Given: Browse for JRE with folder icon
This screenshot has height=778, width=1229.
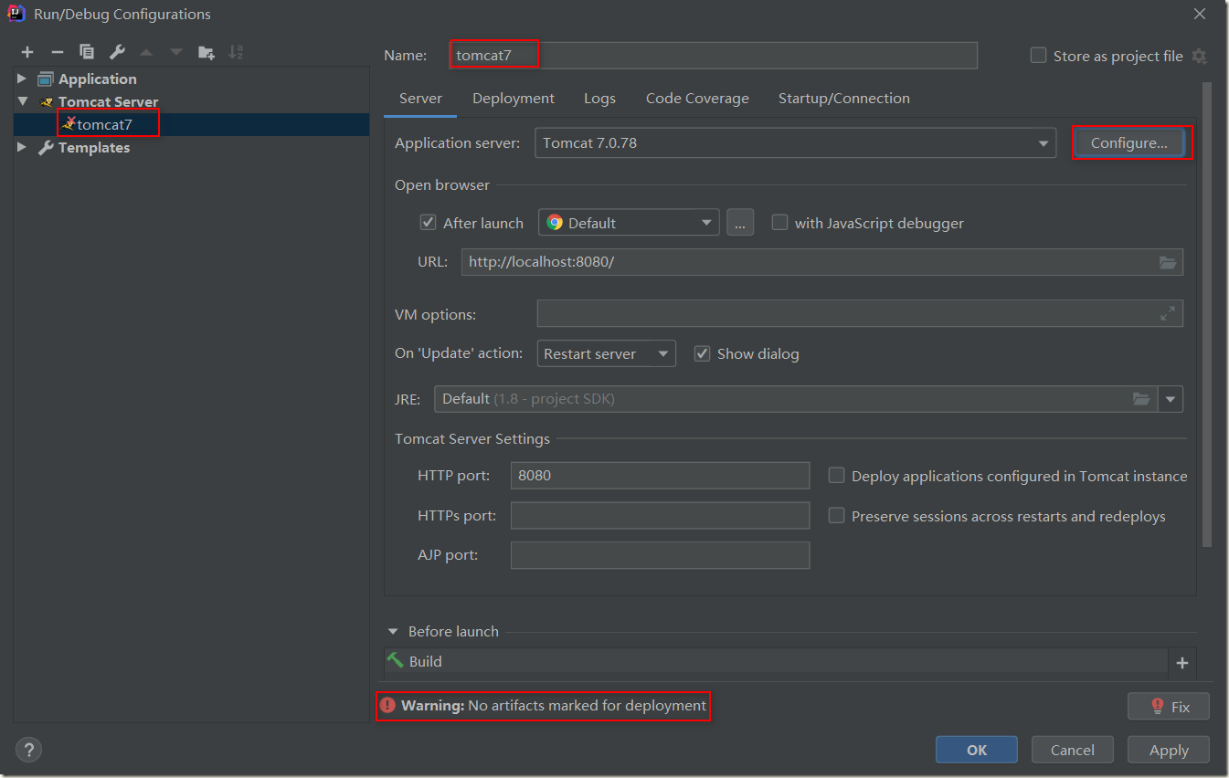Looking at the screenshot, I should [1141, 399].
